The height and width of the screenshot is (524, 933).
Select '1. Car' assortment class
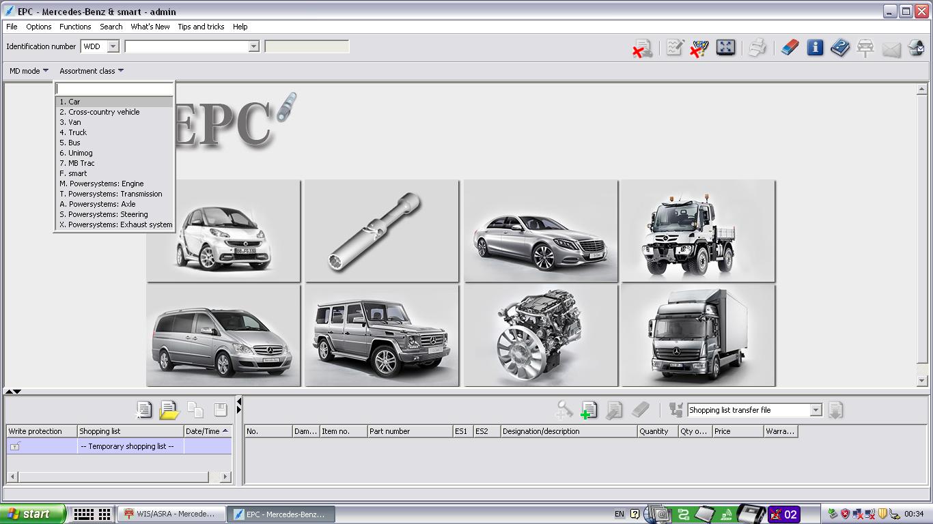pos(114,102)
